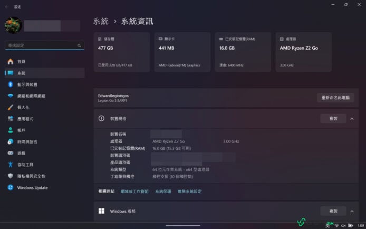This screenshot has width=366, height=229.
Task: Select the 個人化 paintbrush icon
Action: [x=11, y=107]
